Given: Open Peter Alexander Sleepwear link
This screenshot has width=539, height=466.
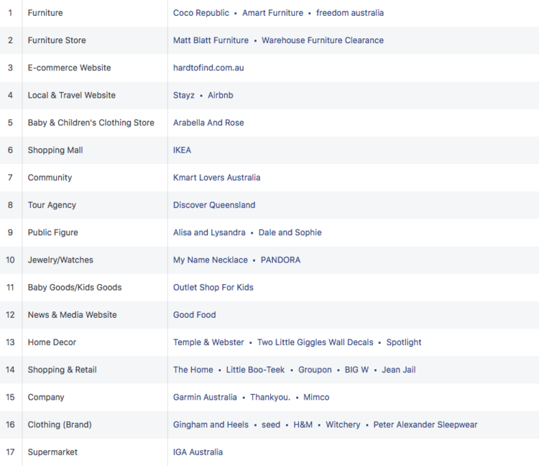Looking at the screenshot, I should (425, 424).
